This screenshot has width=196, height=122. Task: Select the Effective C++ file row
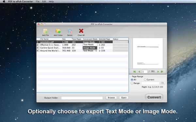click(82, 45)
